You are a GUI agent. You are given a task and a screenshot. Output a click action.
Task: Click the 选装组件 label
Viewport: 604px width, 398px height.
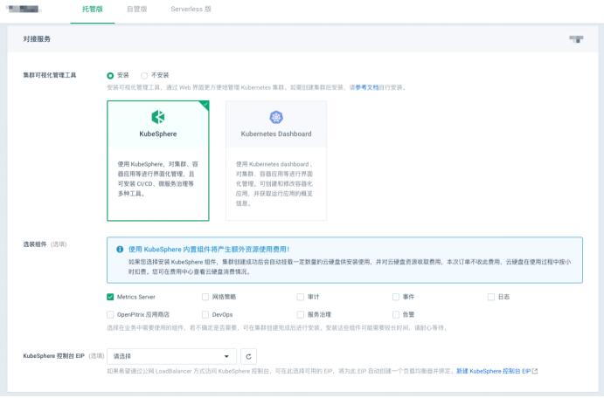[x=35, y=244]
